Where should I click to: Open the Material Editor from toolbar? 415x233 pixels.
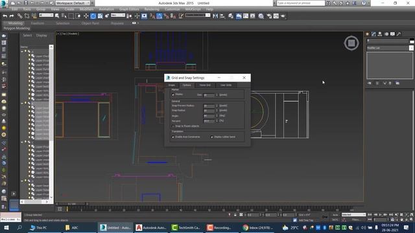[261, 16]
